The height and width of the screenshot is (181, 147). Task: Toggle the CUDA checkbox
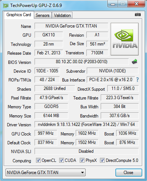pos(61,160)
